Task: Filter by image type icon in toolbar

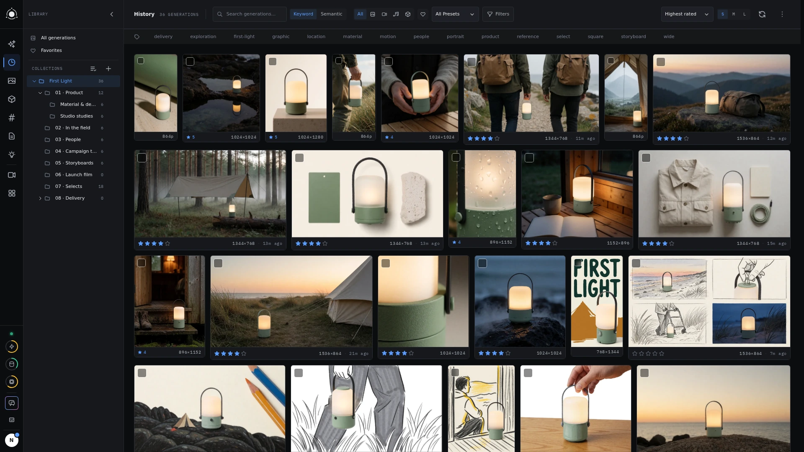Action: tap(373, 14)
